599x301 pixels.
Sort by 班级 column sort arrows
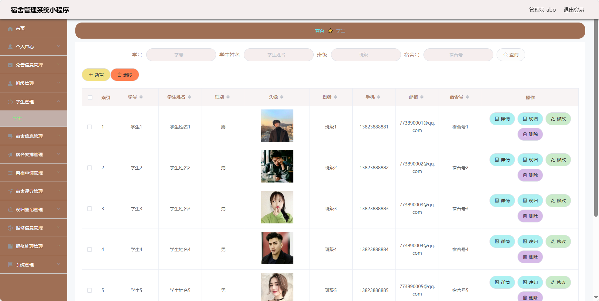click(336, 97)
